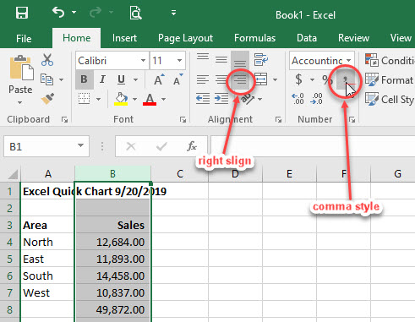This screenshot has width=415, height=322.
Task: Open the fill color palette arrow
Action: point(134,99)
